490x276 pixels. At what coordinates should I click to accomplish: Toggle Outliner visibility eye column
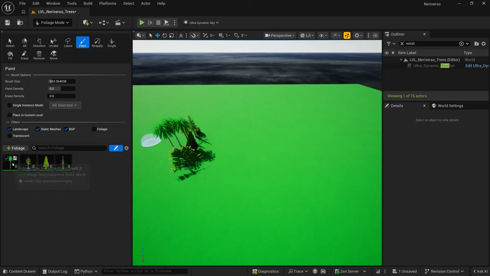tap(387, 53)
